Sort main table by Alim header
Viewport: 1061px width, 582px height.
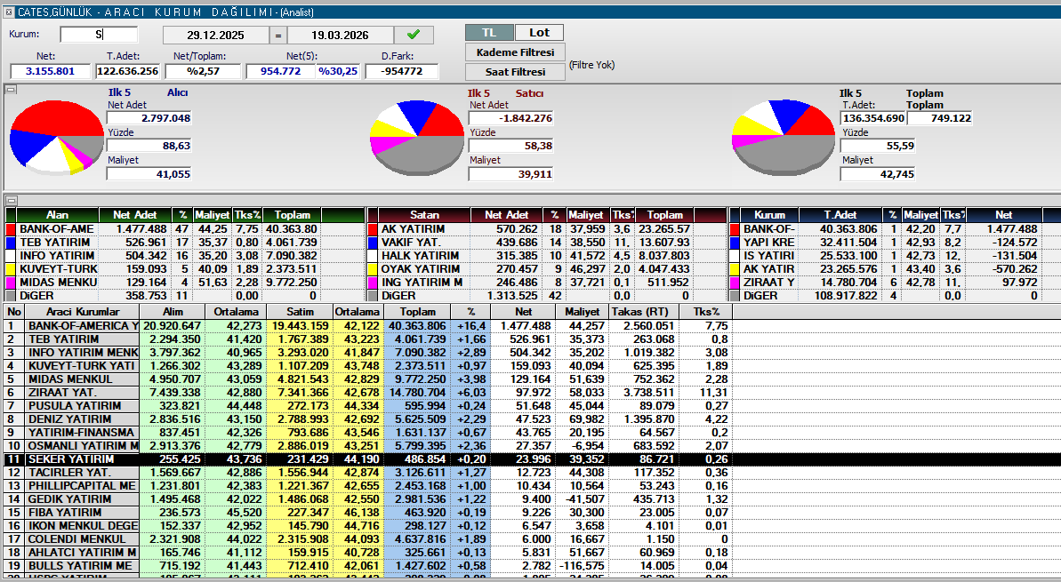click(x=173, y=312)
